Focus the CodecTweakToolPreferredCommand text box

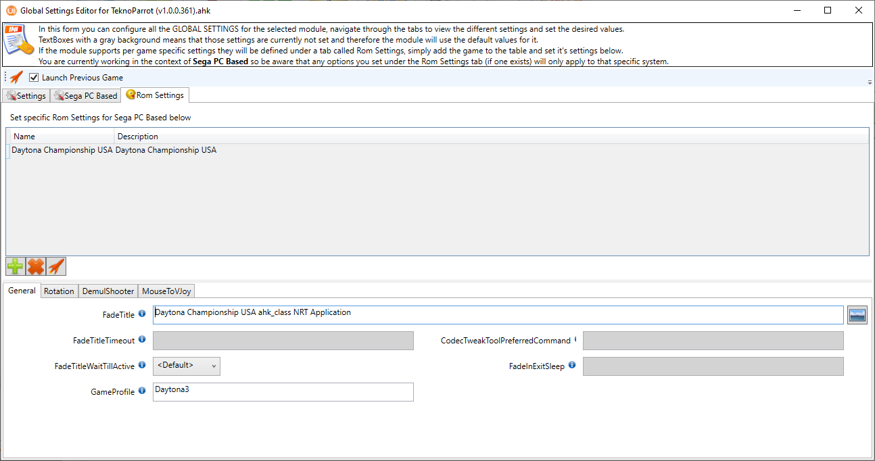[713, 341]
